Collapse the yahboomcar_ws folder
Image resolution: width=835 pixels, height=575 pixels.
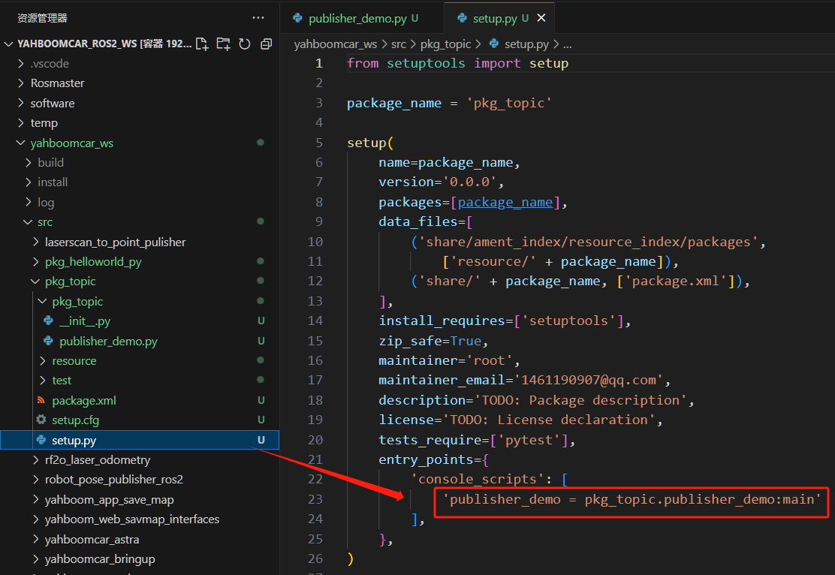pyautogui.click(x=71, y=143)
